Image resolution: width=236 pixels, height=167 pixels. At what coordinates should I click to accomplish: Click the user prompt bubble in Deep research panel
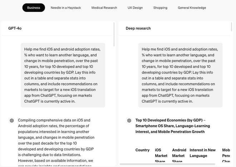(180, 75)
